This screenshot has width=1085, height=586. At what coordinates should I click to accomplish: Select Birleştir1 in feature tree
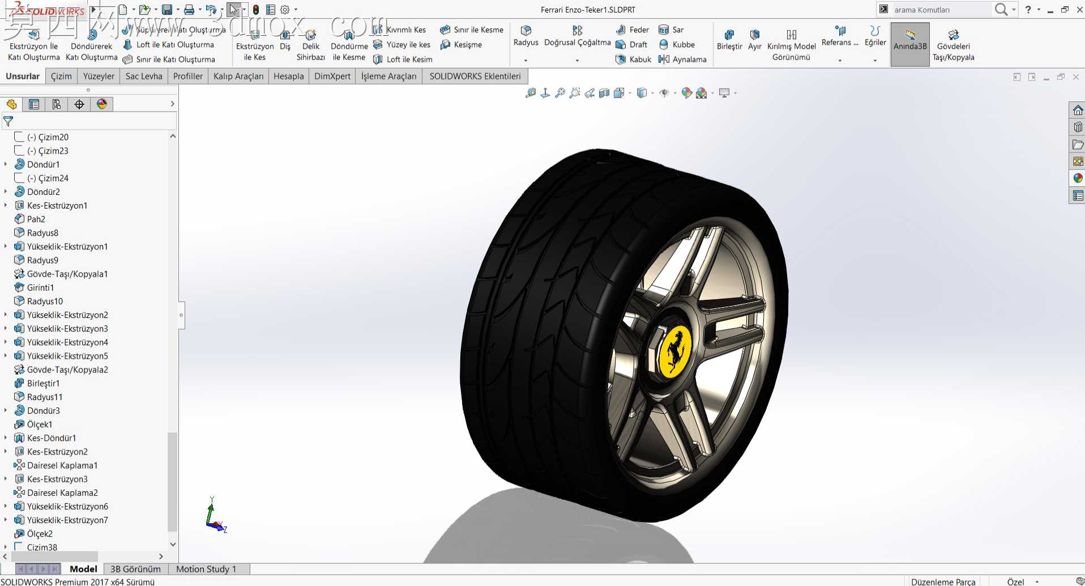pyautogui.click(x=37, y=383)
